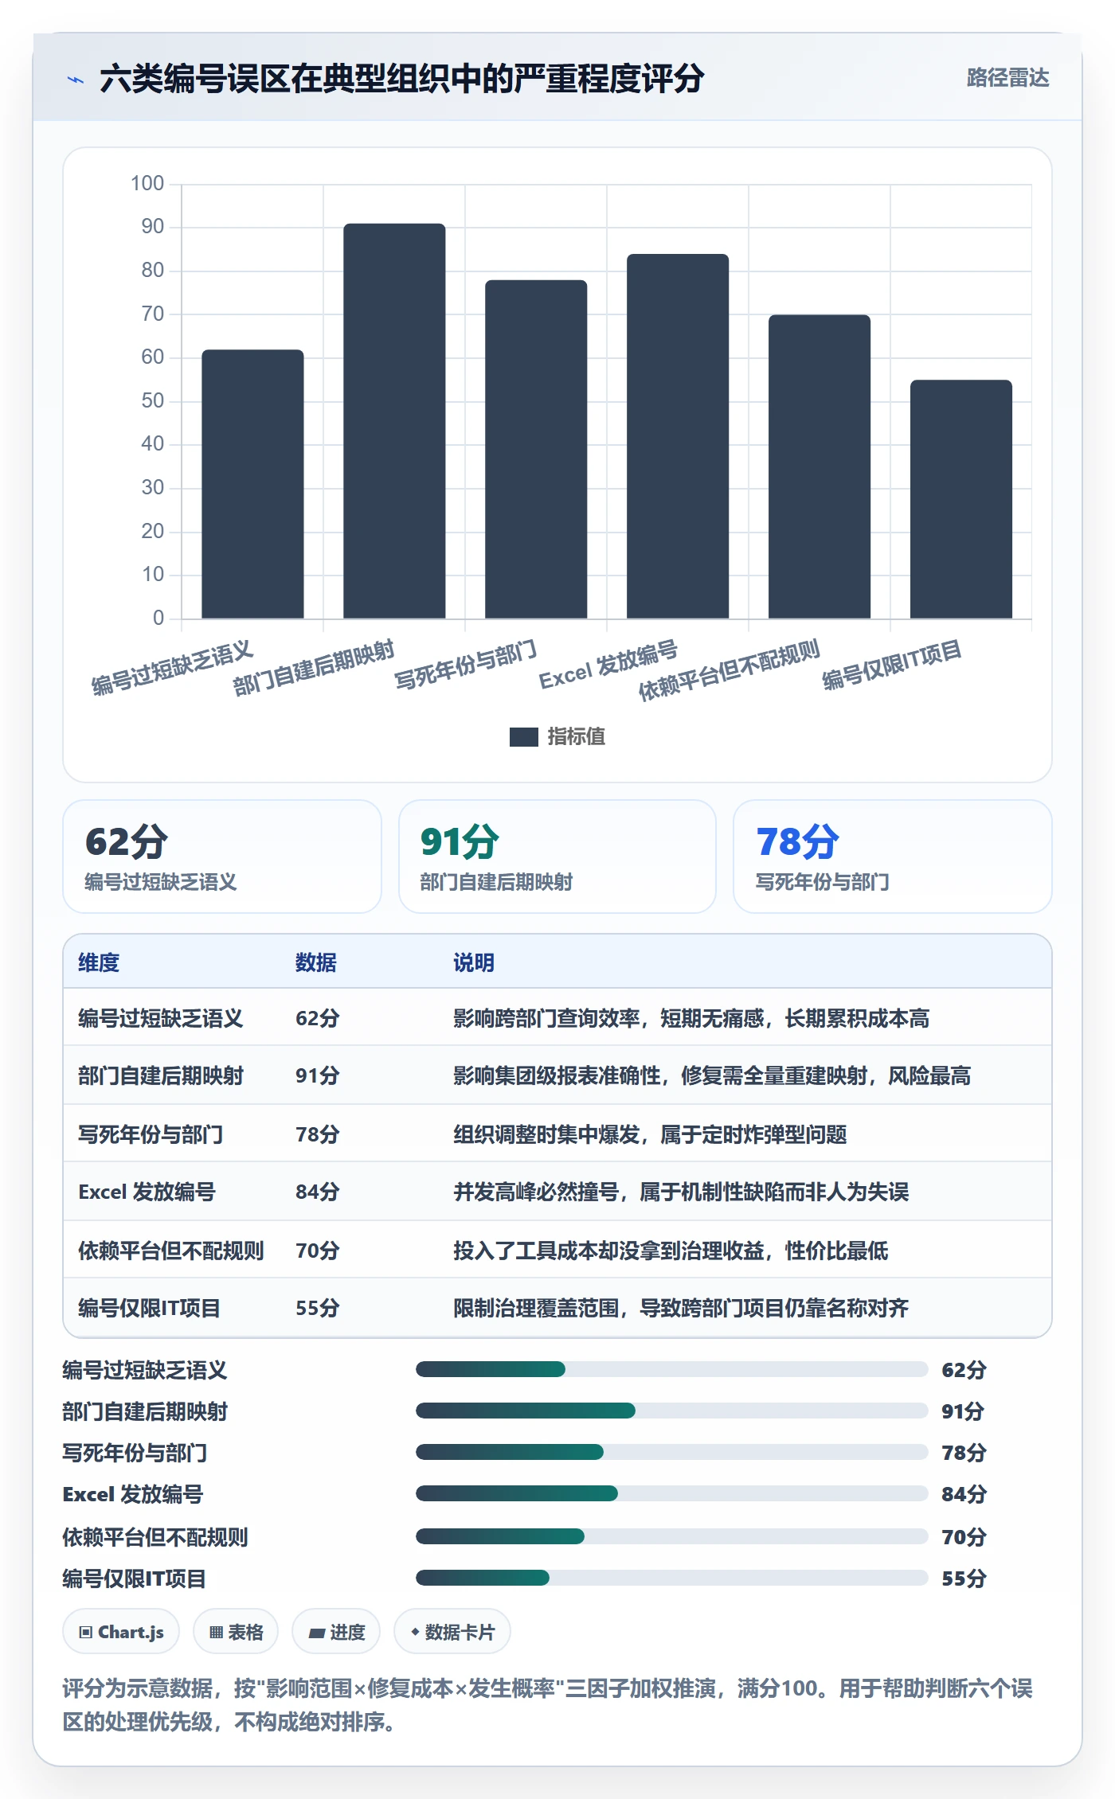Viewport: 1115px width, 1799px height.
Task: Click the 指标值 legend label
Action: [x=577, y=737]
